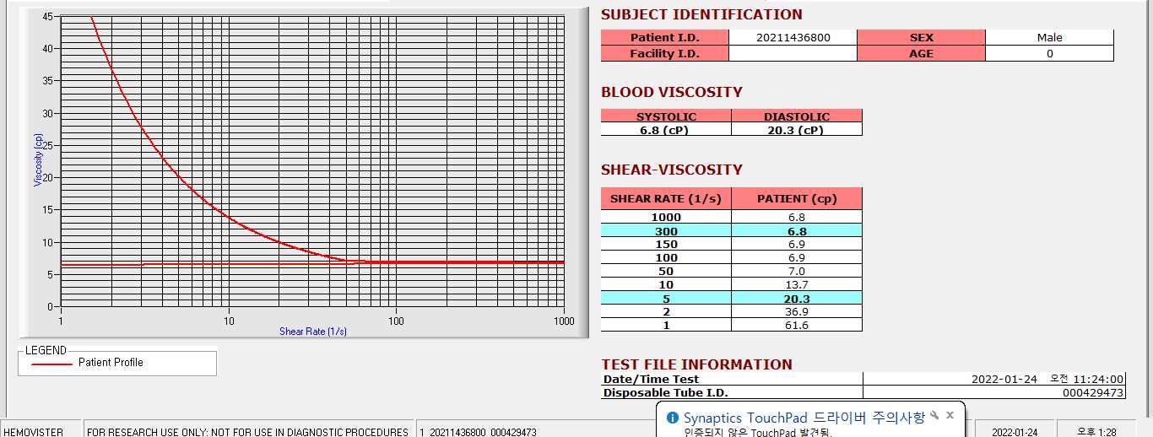Select the SEX field showing Male
This screenshot has width=1153, height=437.
(1049, 38)
